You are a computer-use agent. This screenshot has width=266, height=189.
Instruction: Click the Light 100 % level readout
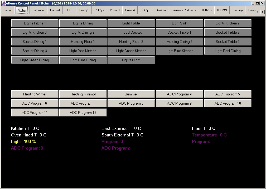(23, 141)
